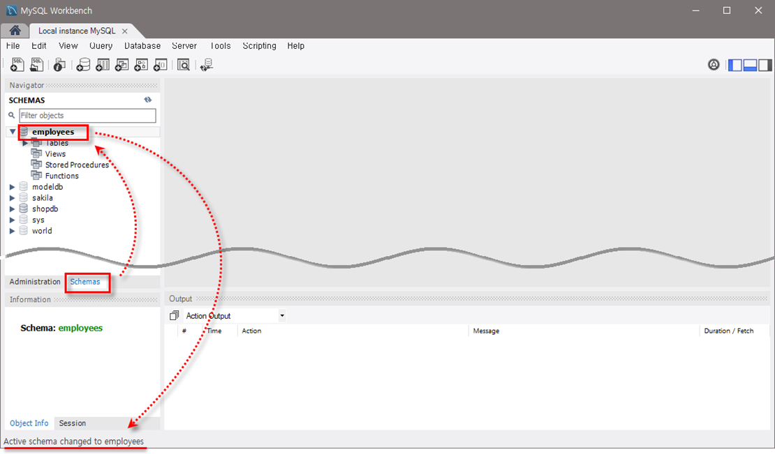Click the world database icon
775x454 pixels.
(23, 230)
